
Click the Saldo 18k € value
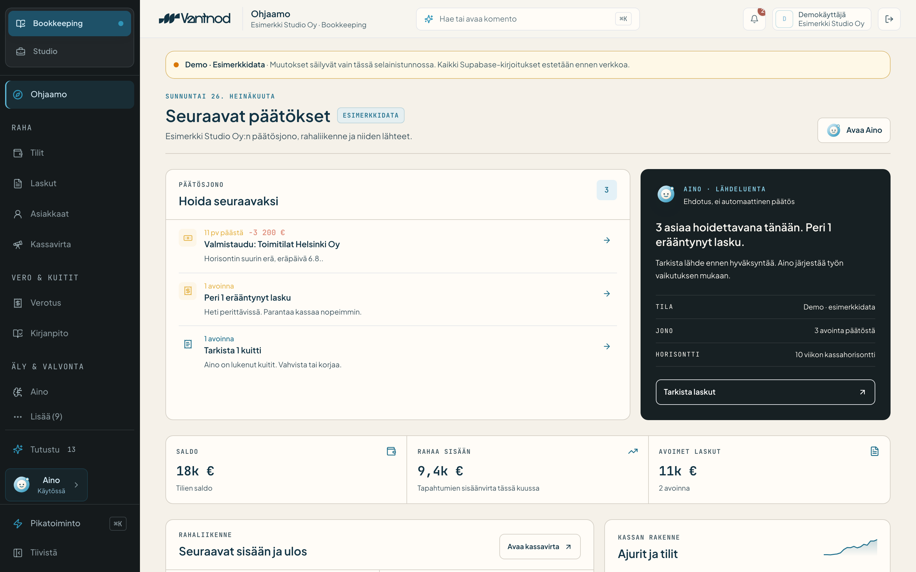tap(195, 471)
